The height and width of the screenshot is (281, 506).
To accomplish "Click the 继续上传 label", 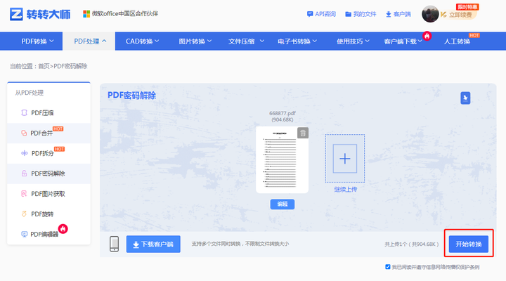I will [x=345, y=190].
